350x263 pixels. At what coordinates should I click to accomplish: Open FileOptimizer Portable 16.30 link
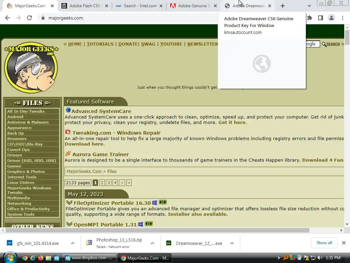112,203
